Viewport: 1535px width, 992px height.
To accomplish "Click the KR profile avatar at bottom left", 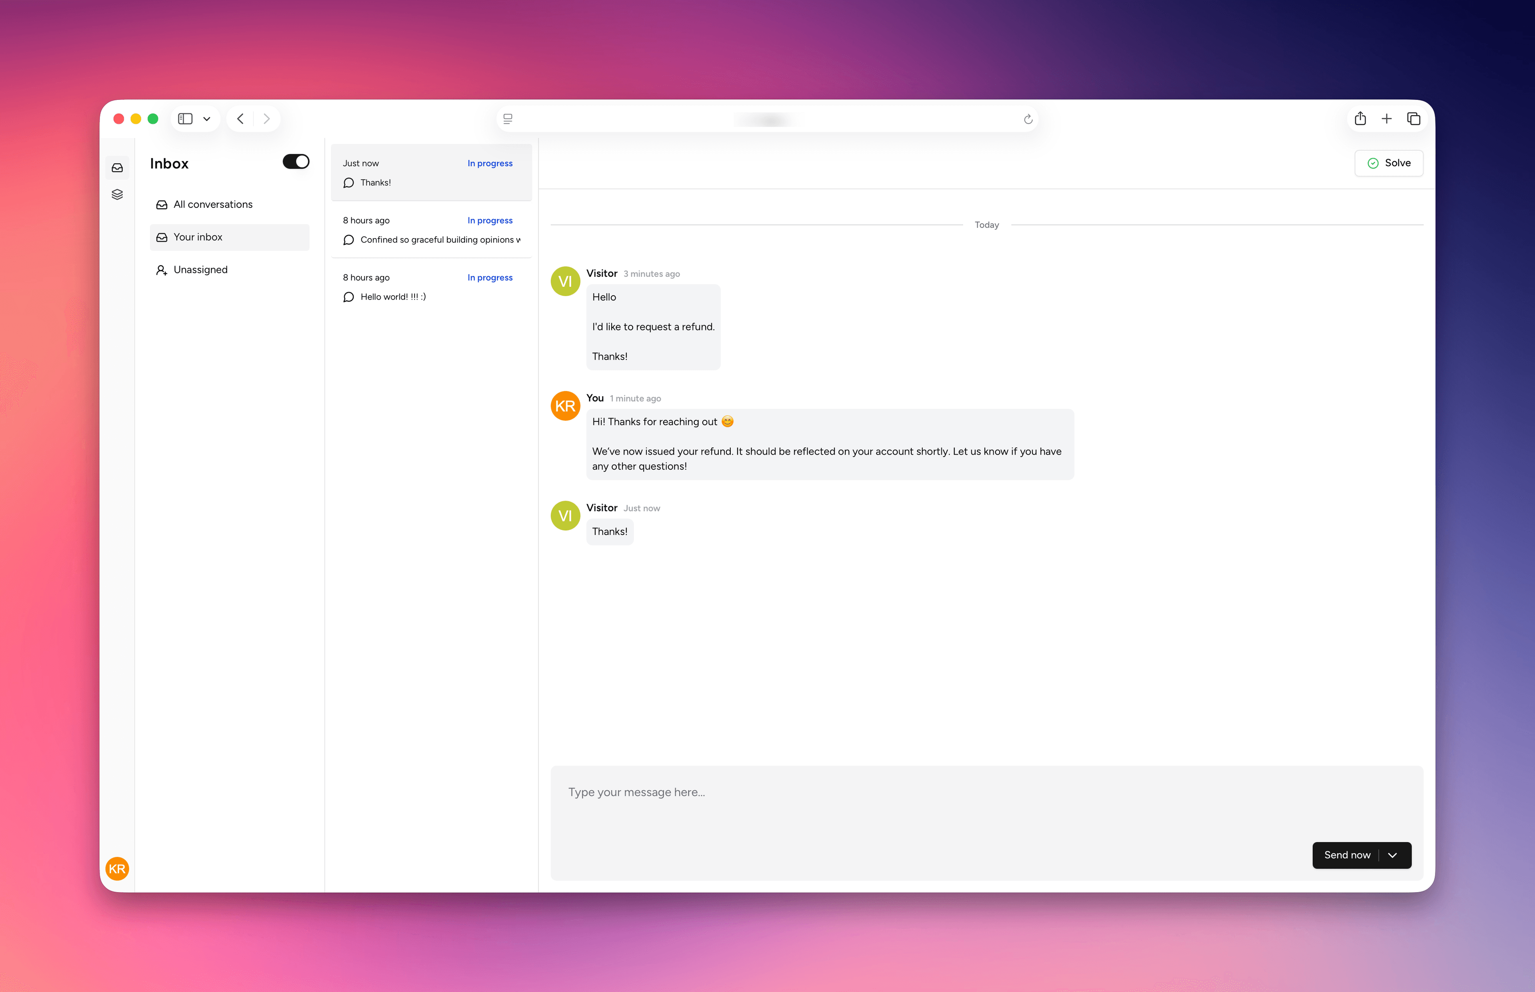I will [117, 868].
